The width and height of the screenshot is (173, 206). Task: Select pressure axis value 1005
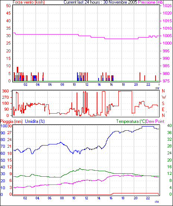tap(167, 36)
